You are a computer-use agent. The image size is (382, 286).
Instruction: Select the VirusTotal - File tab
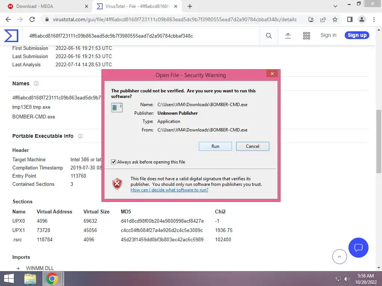pyautogui.click(x=137, y=7)
